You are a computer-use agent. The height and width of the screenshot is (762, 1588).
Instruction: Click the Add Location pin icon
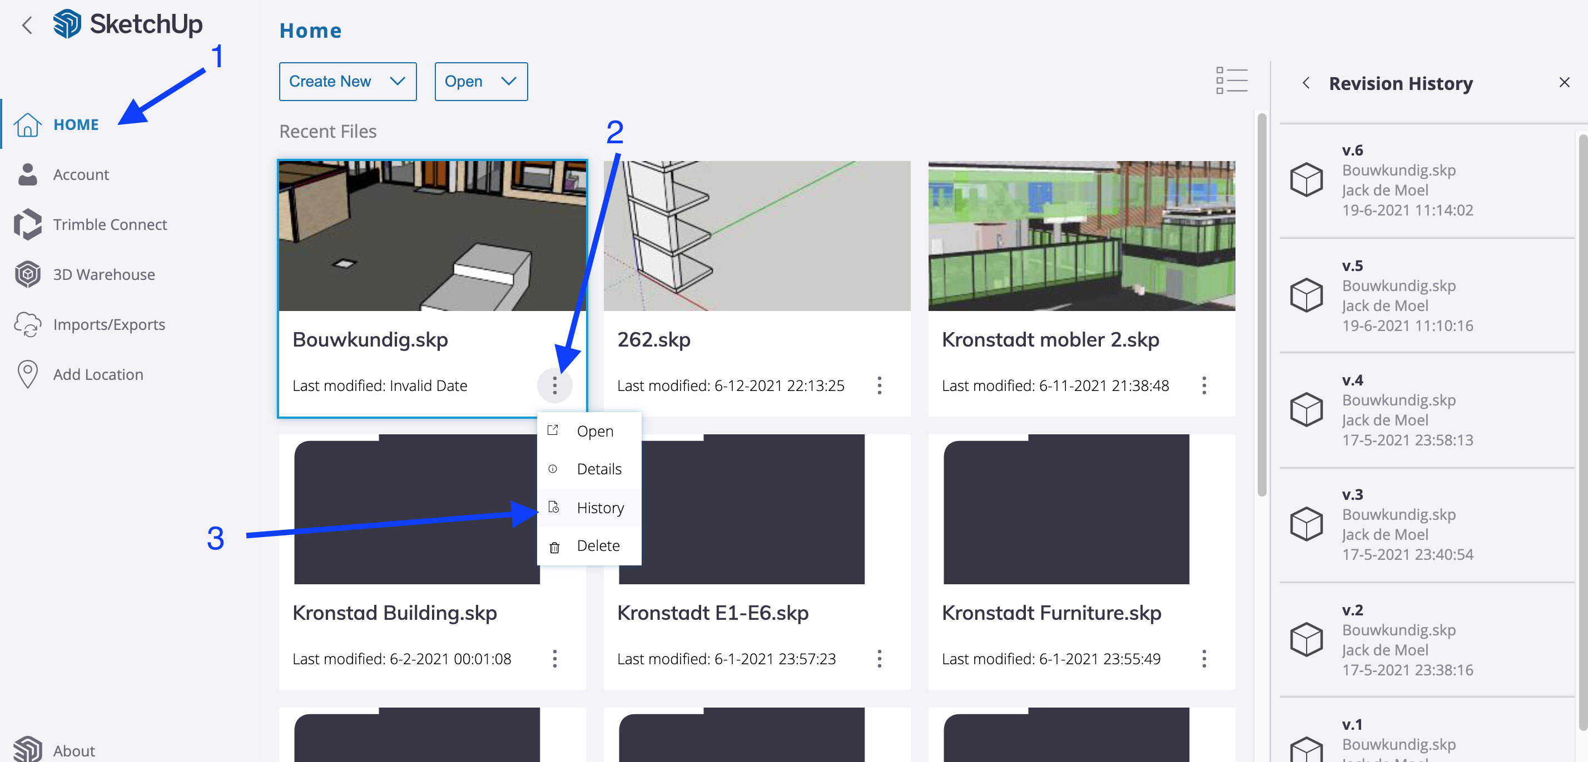pos(28,374)
